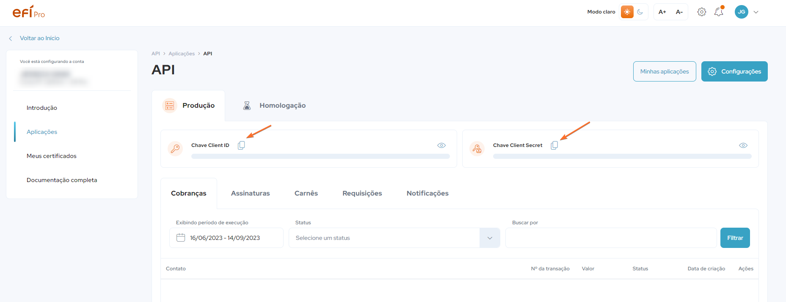
Task: Open the execution period date picker
Action: (x=226, y=238)
